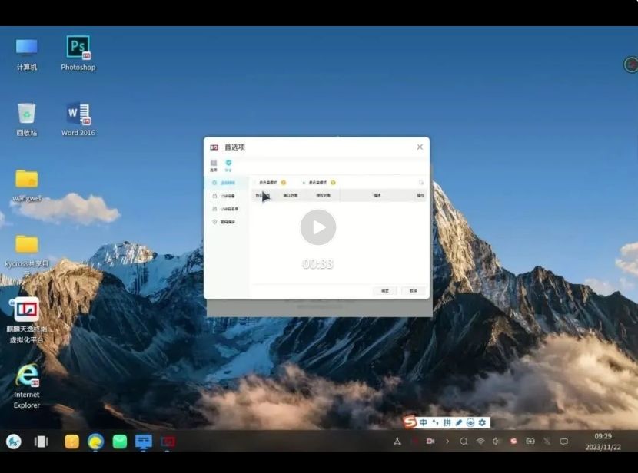Image resolution: width=638 pixels, height=473 pixels.
Task: Open the Sogou input settings gear icon
Action: click(x=482, y=422)
